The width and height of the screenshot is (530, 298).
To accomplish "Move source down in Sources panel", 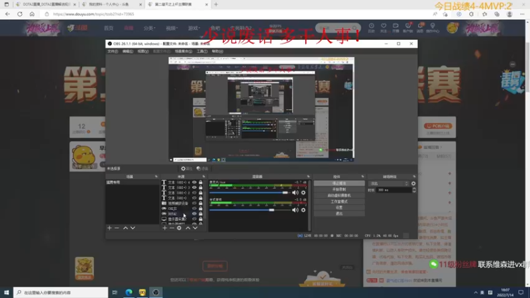I will (x=195, y=228).
